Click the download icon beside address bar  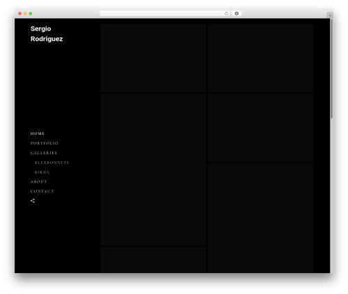point(237,13)
